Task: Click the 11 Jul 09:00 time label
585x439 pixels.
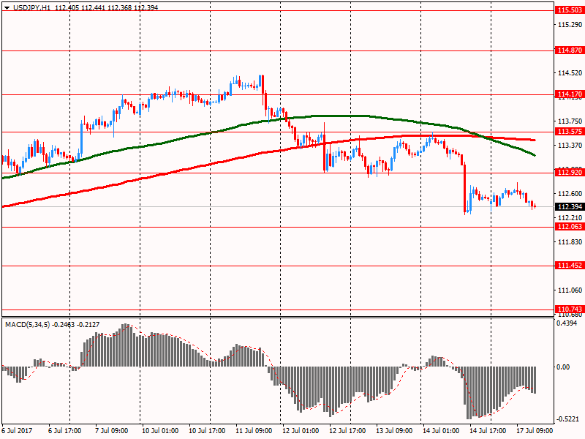Action: click(x=254, y=430)
